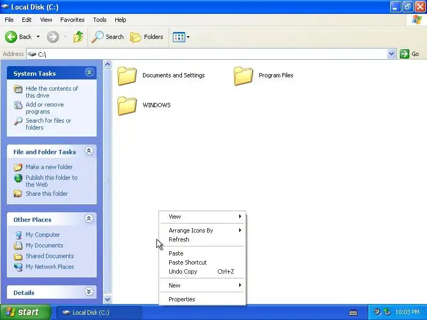This screenshot has height=320, width=427.
Task: Open the Tools menu
Action: click(x=100, y=20)
